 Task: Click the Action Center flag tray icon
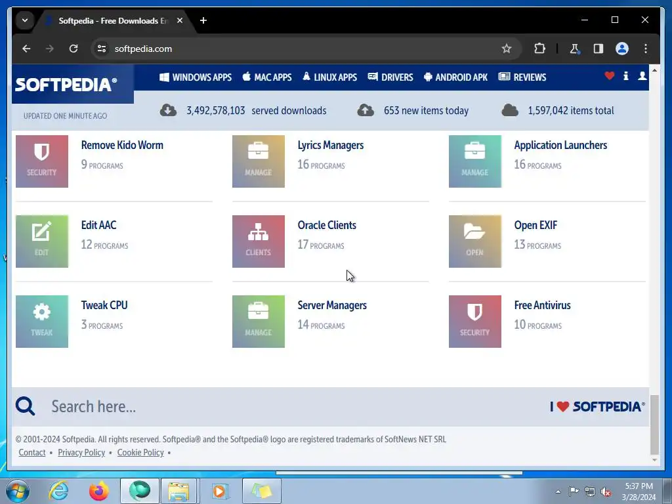[x=574, y=492]
